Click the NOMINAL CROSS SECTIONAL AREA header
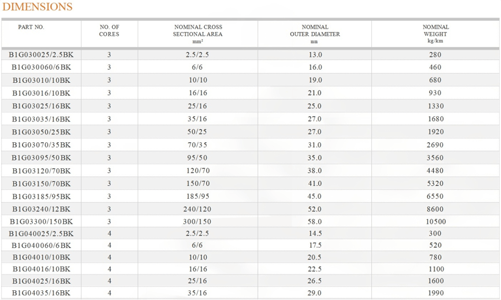This screenshot has height=300, width=501. pos(198,34)
